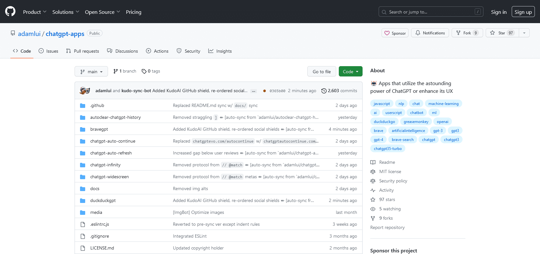Open the autoclear-chatgpt-history folder
The height and width of the screenshot is (254, 540).
click(115, 117)
